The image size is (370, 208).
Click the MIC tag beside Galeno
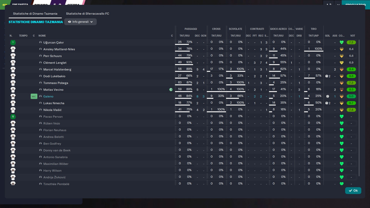pyautogui.click(x=34, y=96)
